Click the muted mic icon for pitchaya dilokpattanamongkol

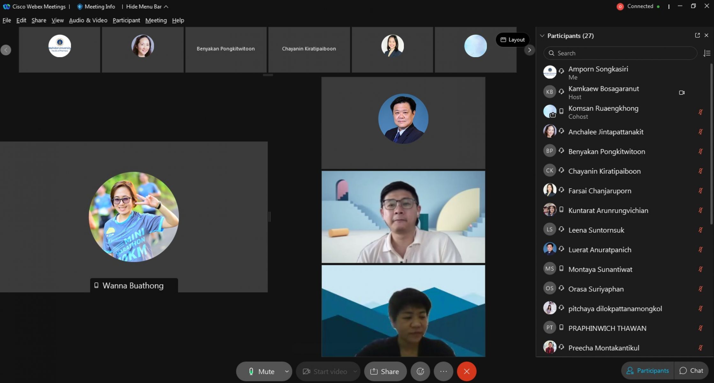pyautogui.click(x=700, y=308)
